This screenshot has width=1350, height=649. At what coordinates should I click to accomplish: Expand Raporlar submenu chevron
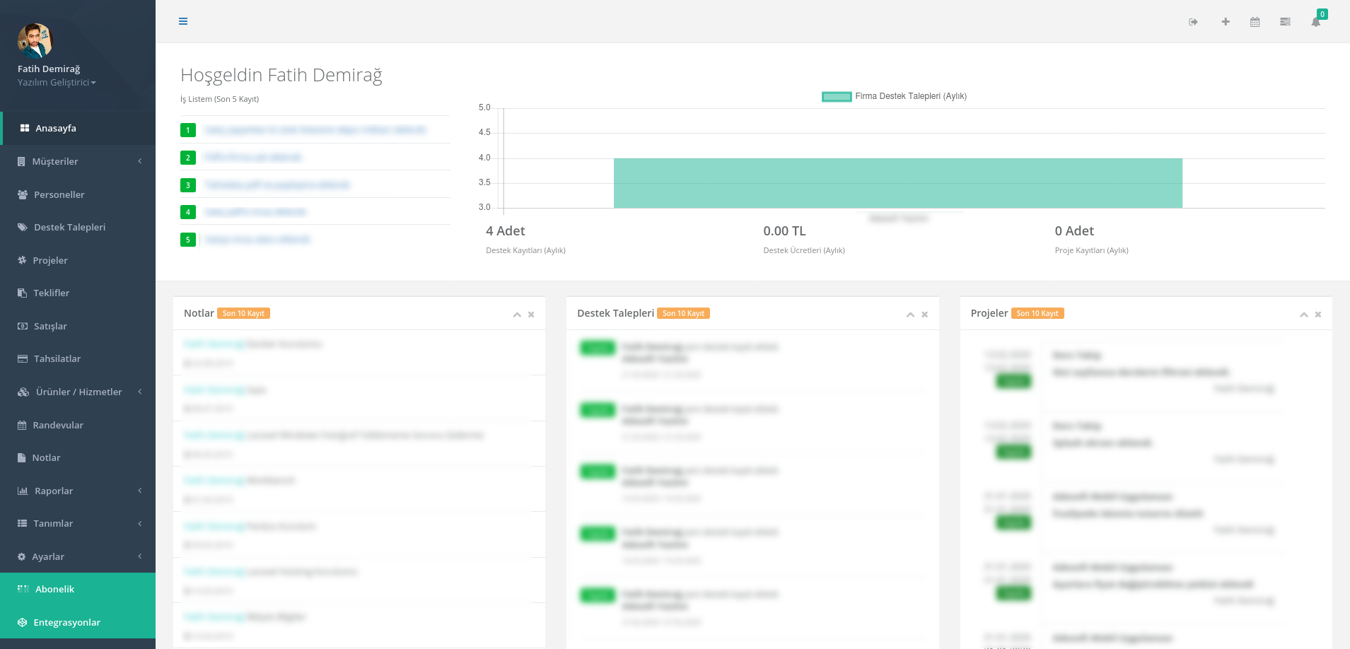(140, 491)
